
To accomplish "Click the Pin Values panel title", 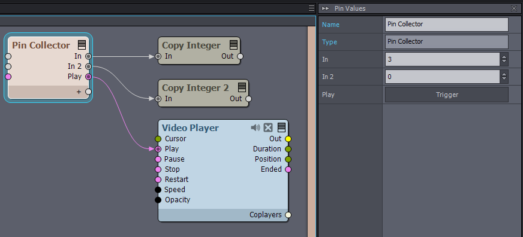I will point(350,8).
